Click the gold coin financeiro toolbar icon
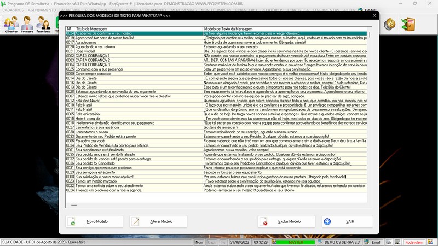Screen dimensions: 438x246 pos(389,24)
